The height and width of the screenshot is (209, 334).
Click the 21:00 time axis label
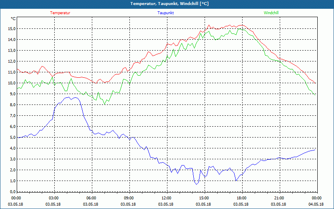pos(278,198)
